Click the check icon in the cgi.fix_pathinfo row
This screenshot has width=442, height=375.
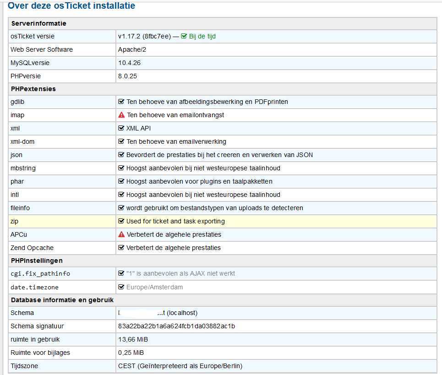pyautogui.click(x=121, y=273)
